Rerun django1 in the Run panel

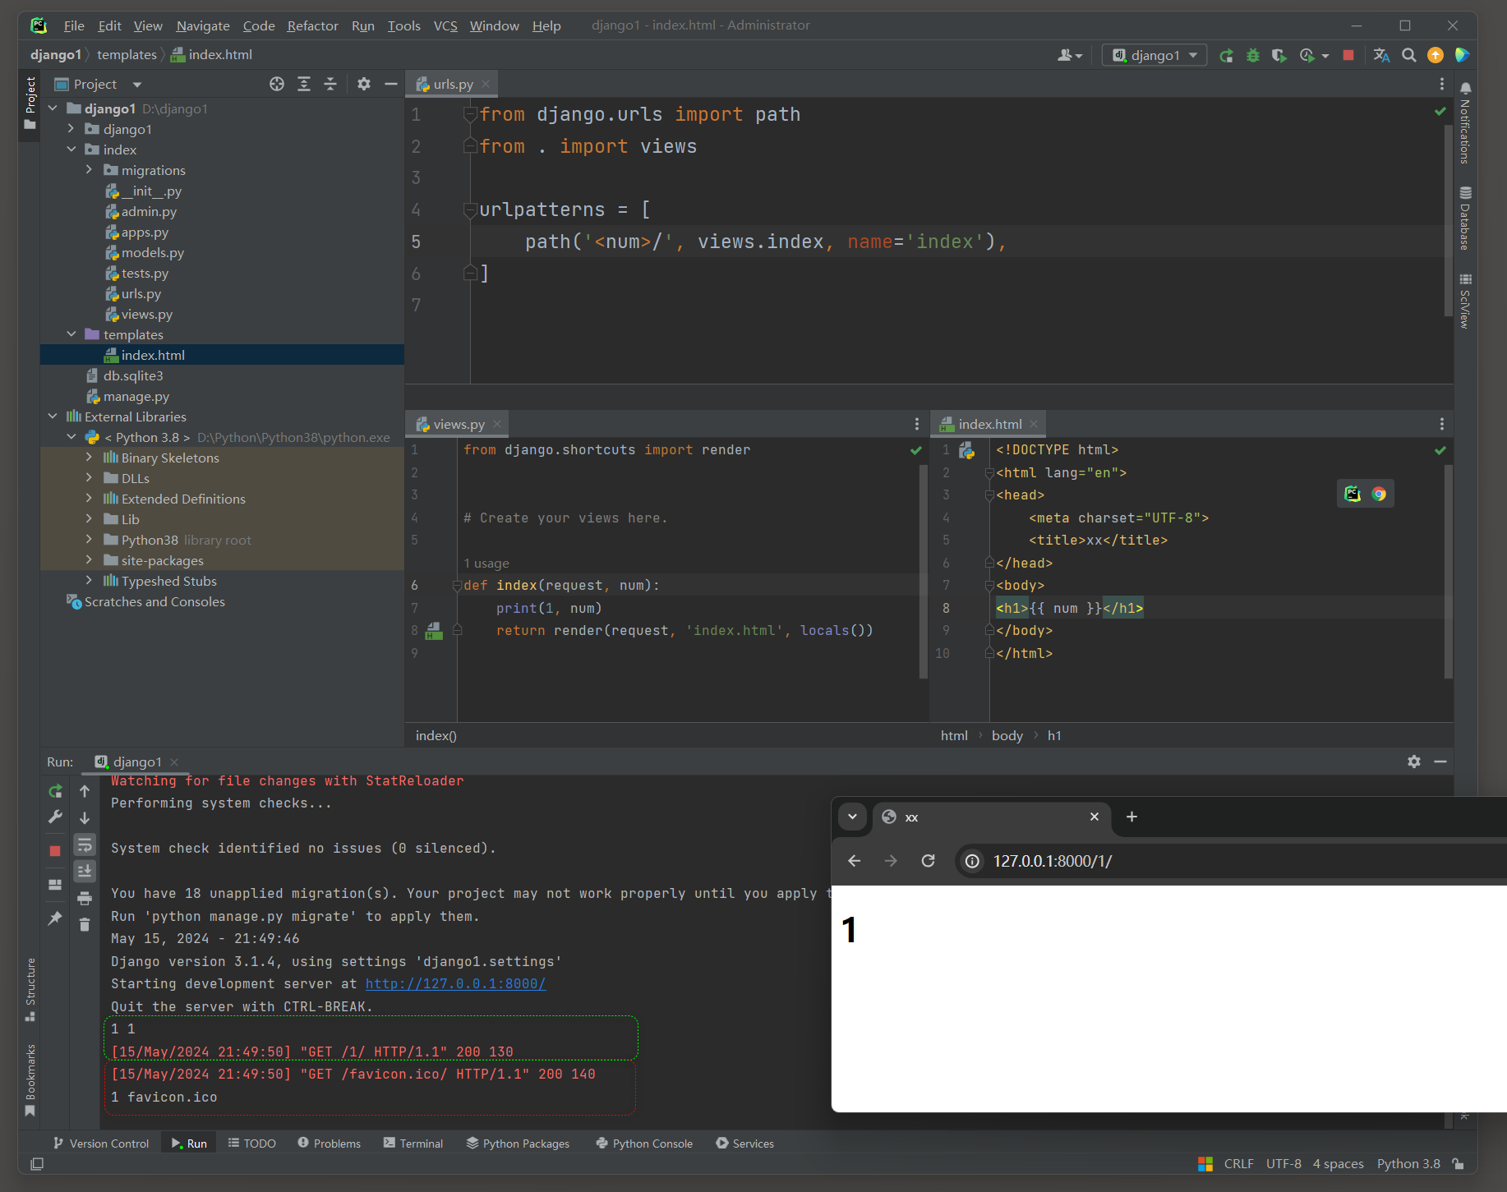(55, 791)
